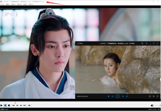Switch QQ影音 to mini mode icon

142,44
